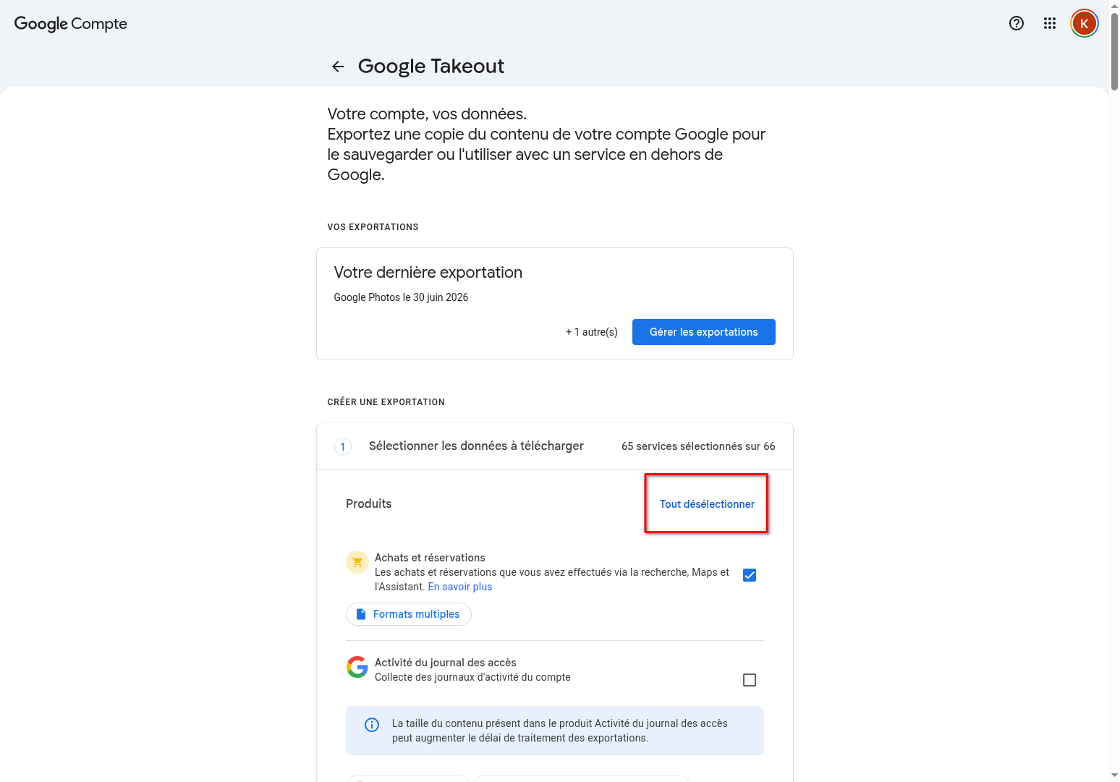Image resolution: width=1120 pixels, height=782 pixels.
Task: Click '65 services sélectionnés sur 66' text
Action: [698, 446]
